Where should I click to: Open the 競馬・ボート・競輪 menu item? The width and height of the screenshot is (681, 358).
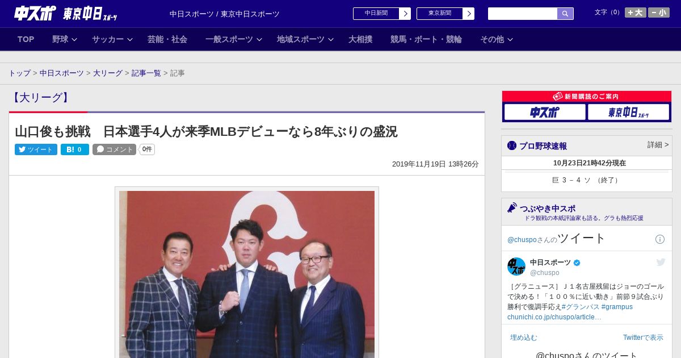coord(426,39)
